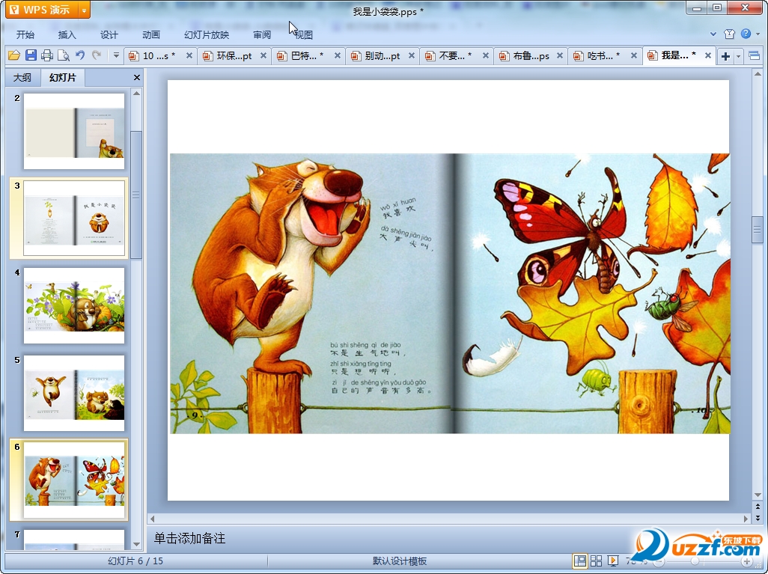Undo the last action
This screenshot has width=768, height=574.
(x=80, y=55)
